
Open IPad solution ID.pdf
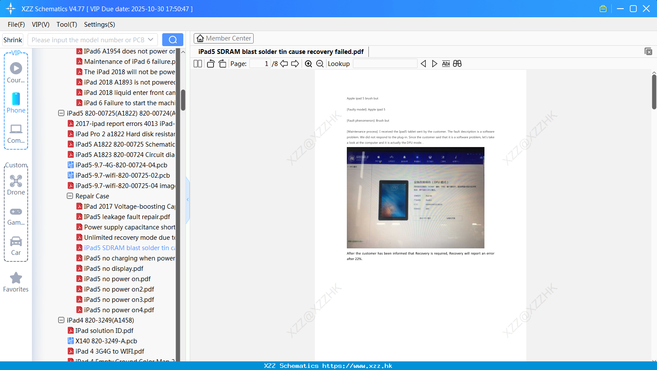[104, 331]
